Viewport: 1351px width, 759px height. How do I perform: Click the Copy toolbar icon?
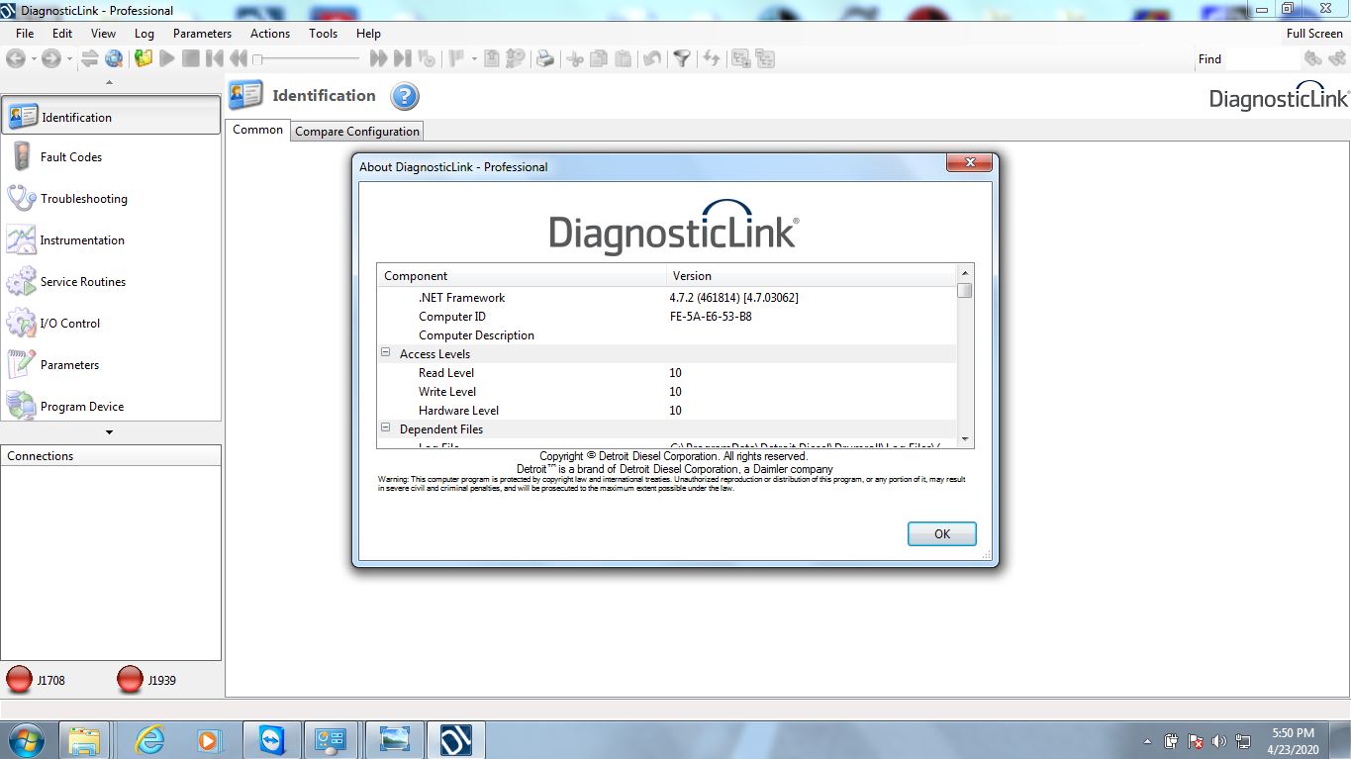coord(599,59)
